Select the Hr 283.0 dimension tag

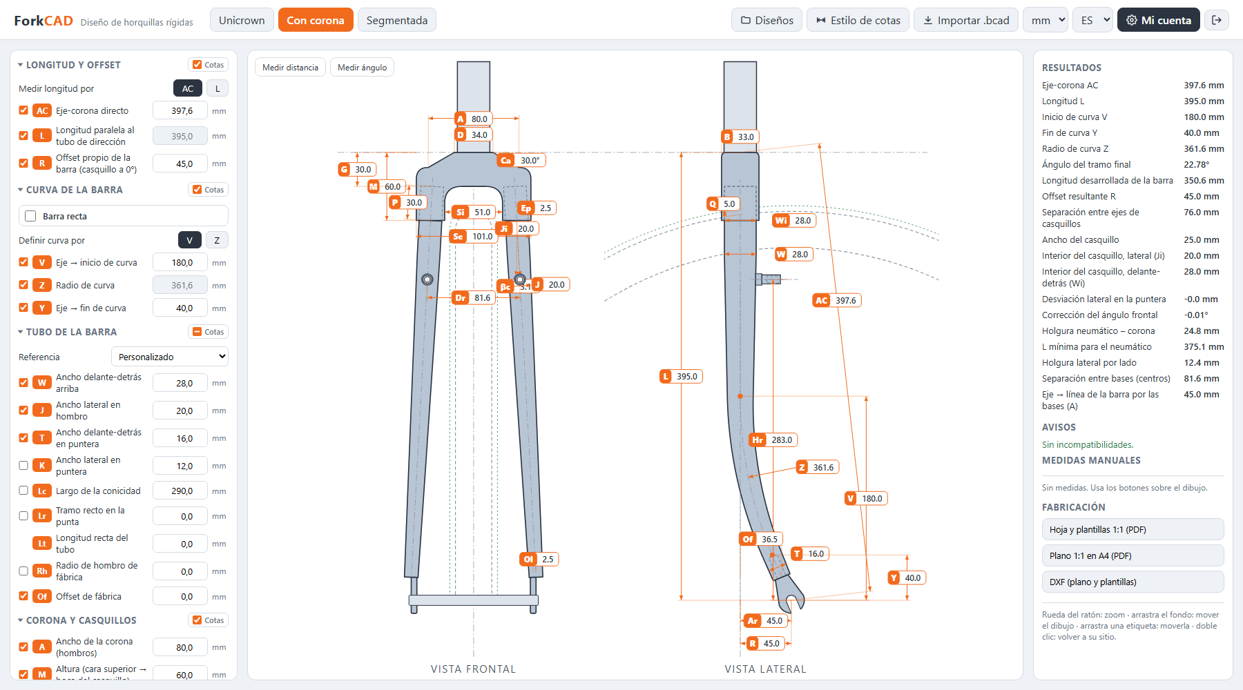tap(773, 440)
